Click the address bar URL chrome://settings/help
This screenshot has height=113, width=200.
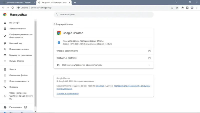[x=41, y=8]
